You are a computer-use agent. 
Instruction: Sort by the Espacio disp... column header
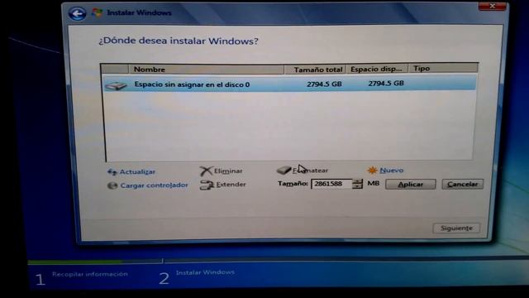(x=377, y=69)
